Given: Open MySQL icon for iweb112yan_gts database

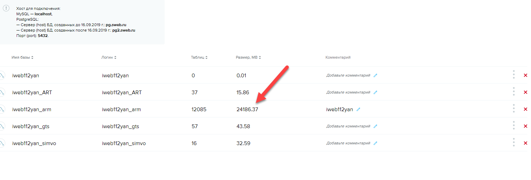Looking at the screenshot, I should [x=2, y=126].
